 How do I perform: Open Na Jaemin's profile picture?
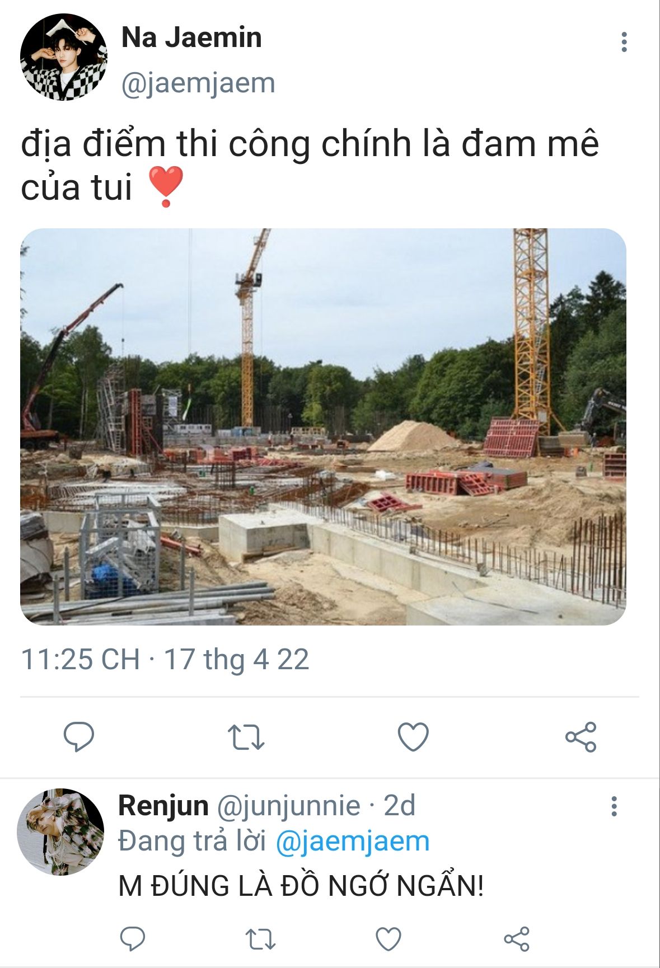pyautogui.click(x=63, y=57)
